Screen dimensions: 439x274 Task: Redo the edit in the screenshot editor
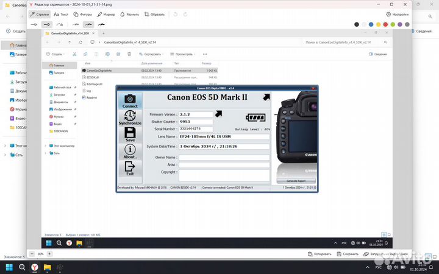click(185, 14)
